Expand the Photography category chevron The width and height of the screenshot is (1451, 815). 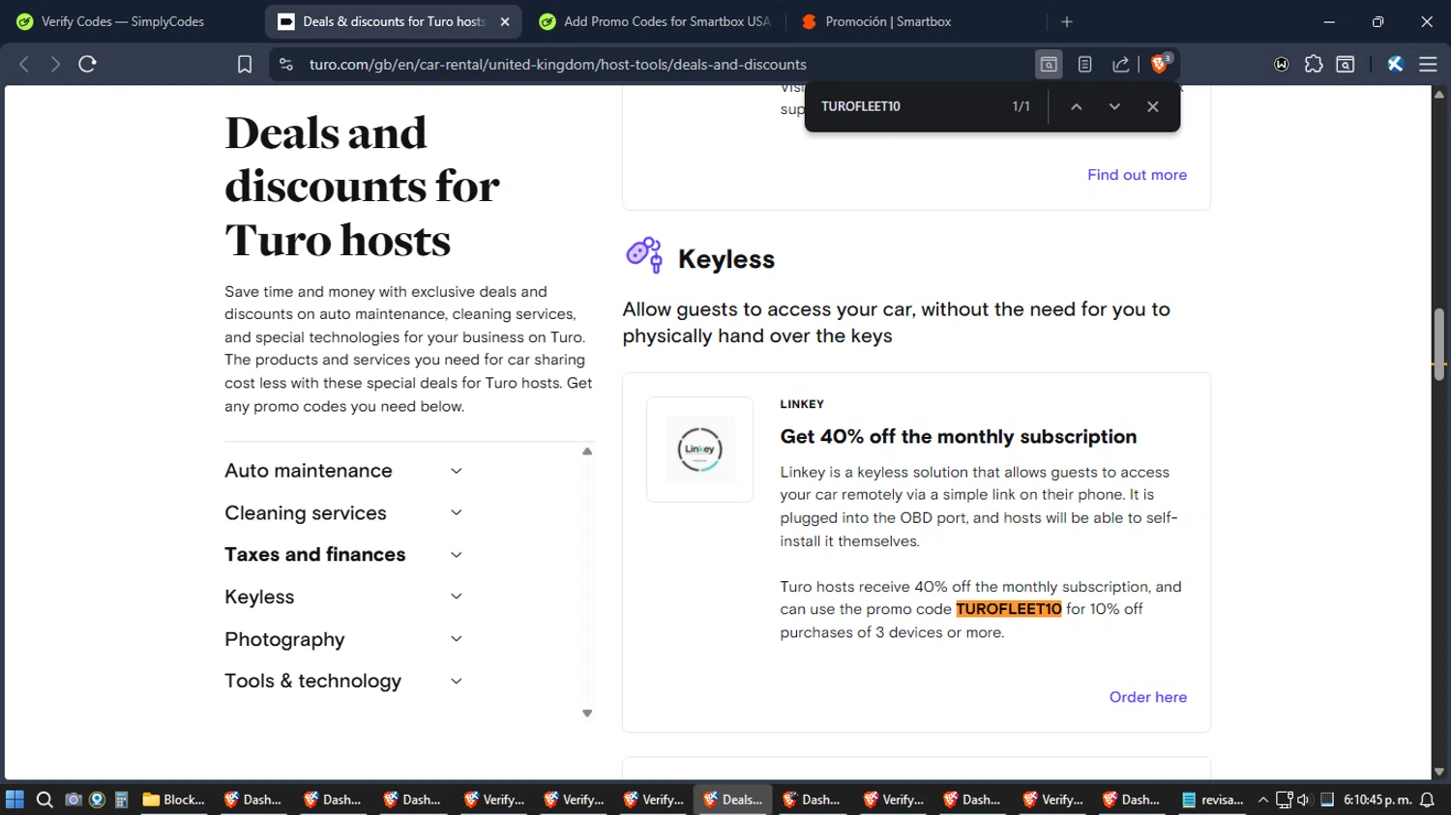tap(456, 639)
